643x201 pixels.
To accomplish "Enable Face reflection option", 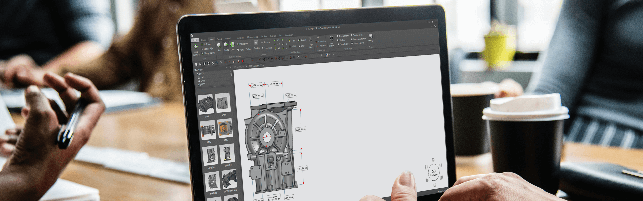I will pos(344,44).
